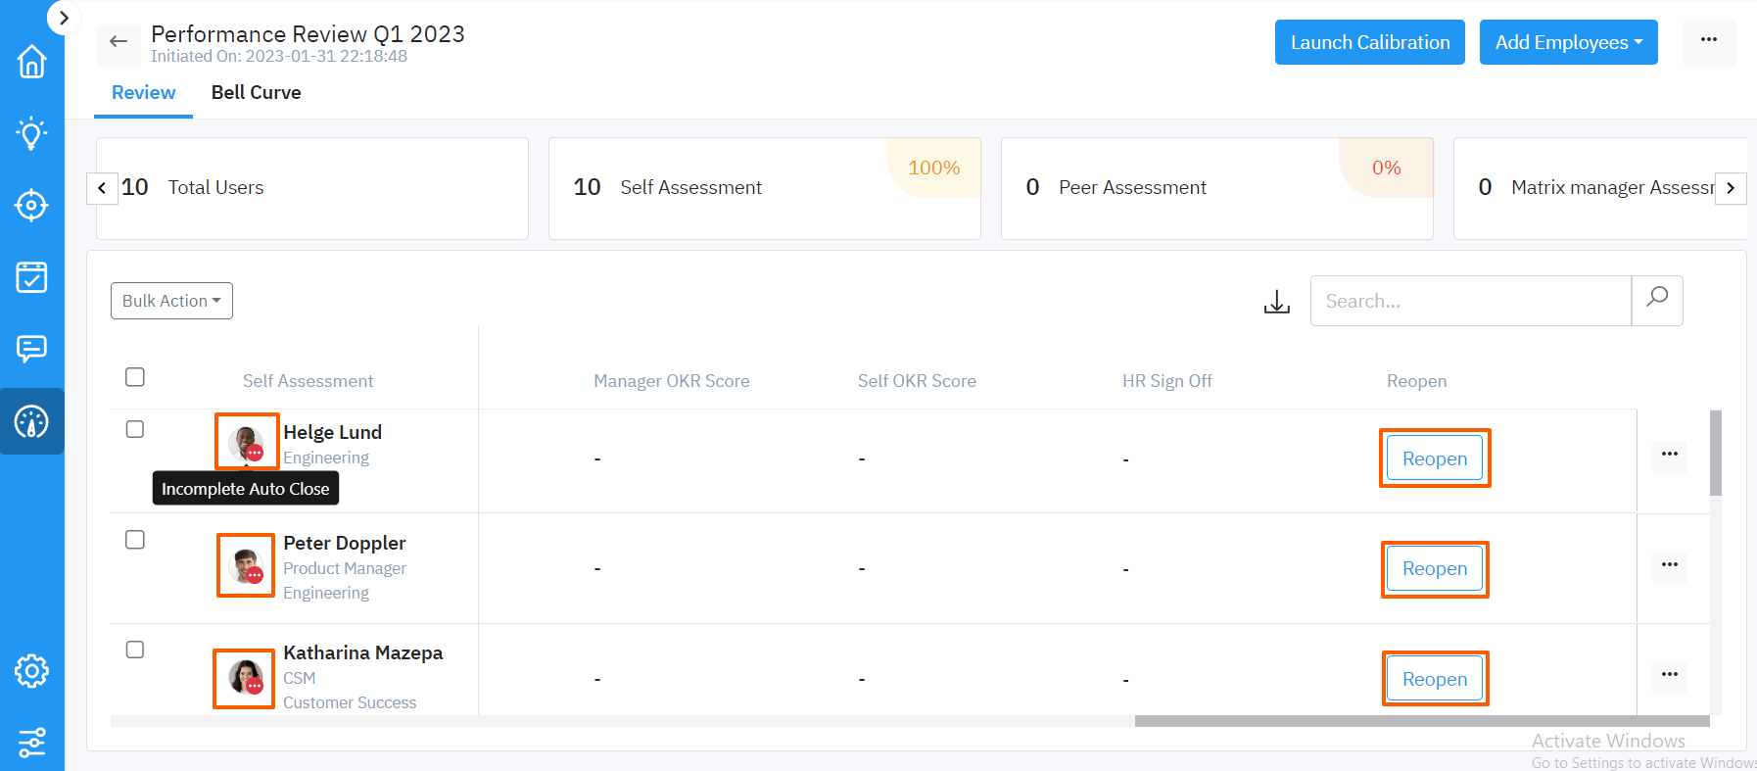The image size is (1757, 771).
Task: Open the calendar checklist sidebar icon
Action: (31, 277)
